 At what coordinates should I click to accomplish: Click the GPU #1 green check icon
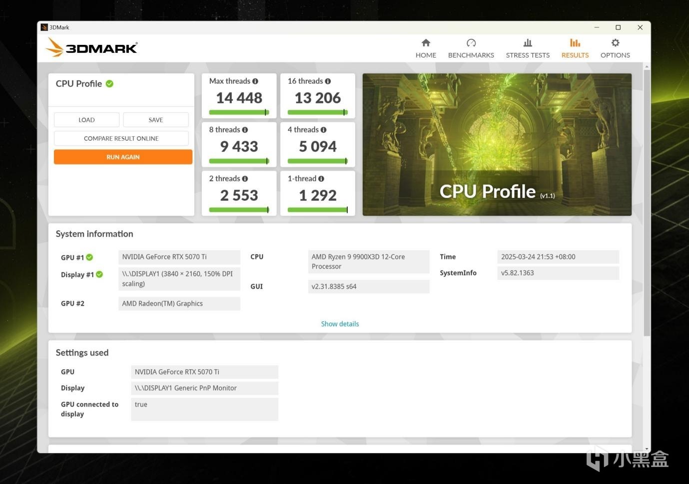click(89, 257)
